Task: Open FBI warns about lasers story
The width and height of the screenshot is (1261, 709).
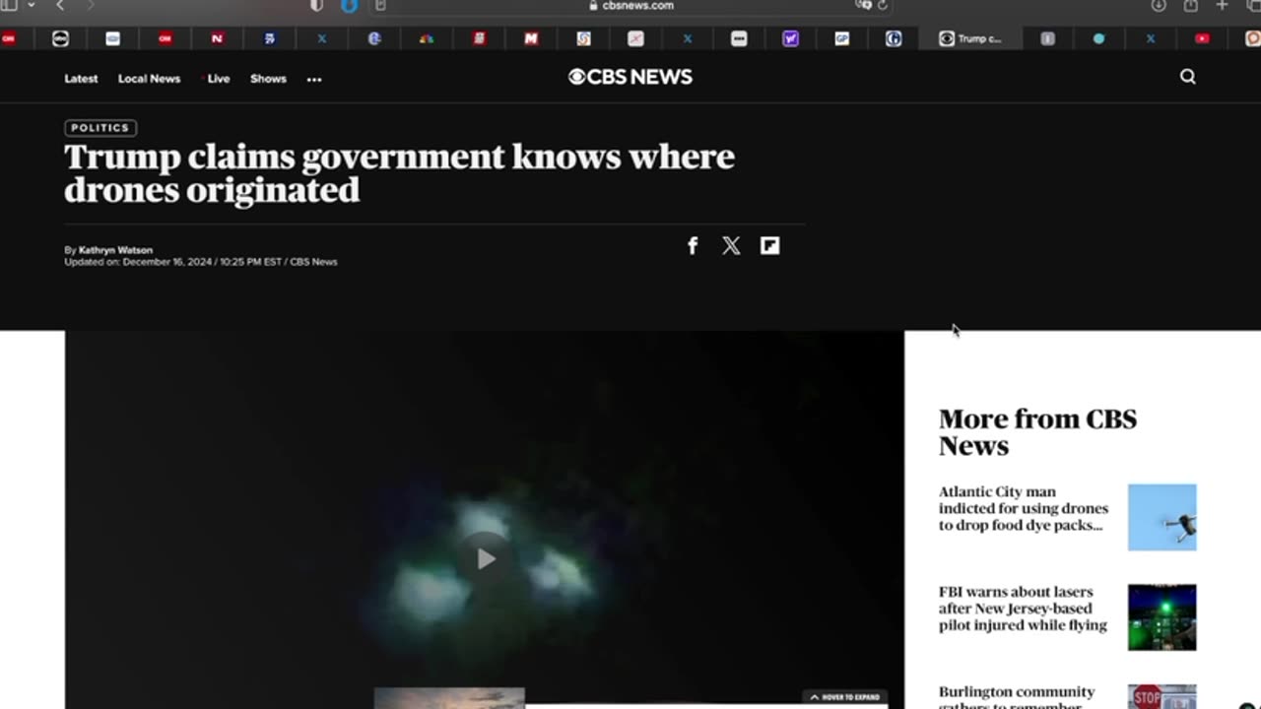Action: pyautogui.click(x=1023, y=609)
